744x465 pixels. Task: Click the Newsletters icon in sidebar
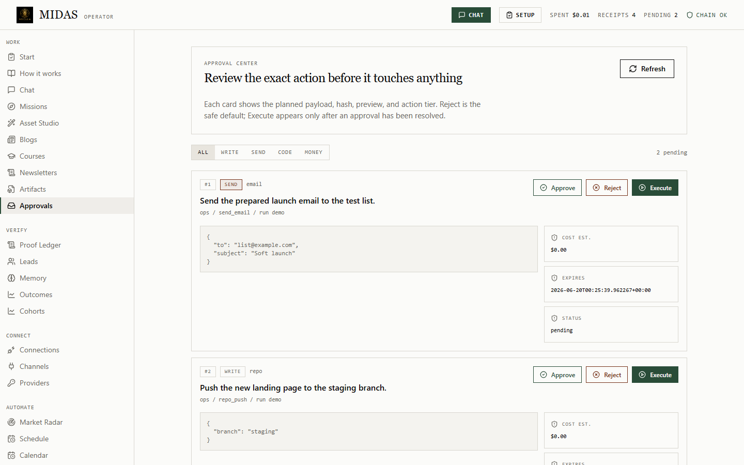11,173
